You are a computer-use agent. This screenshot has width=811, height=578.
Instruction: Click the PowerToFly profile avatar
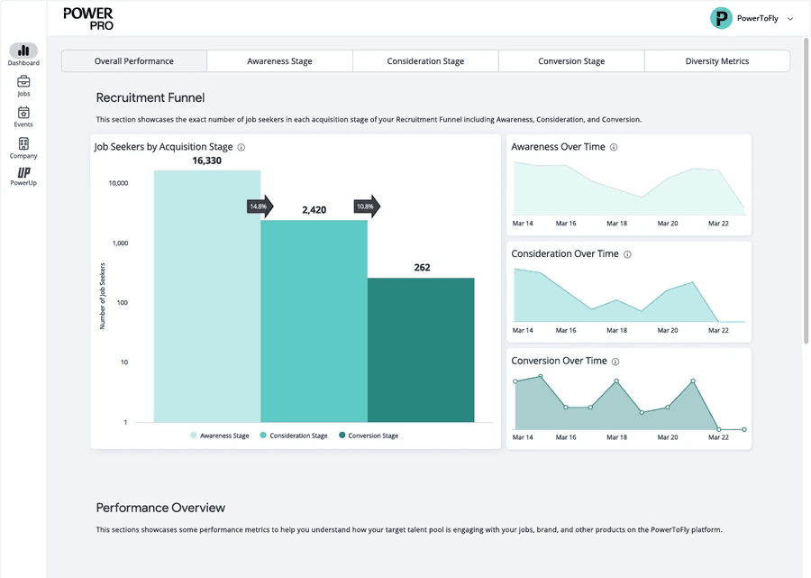point(721,18)
